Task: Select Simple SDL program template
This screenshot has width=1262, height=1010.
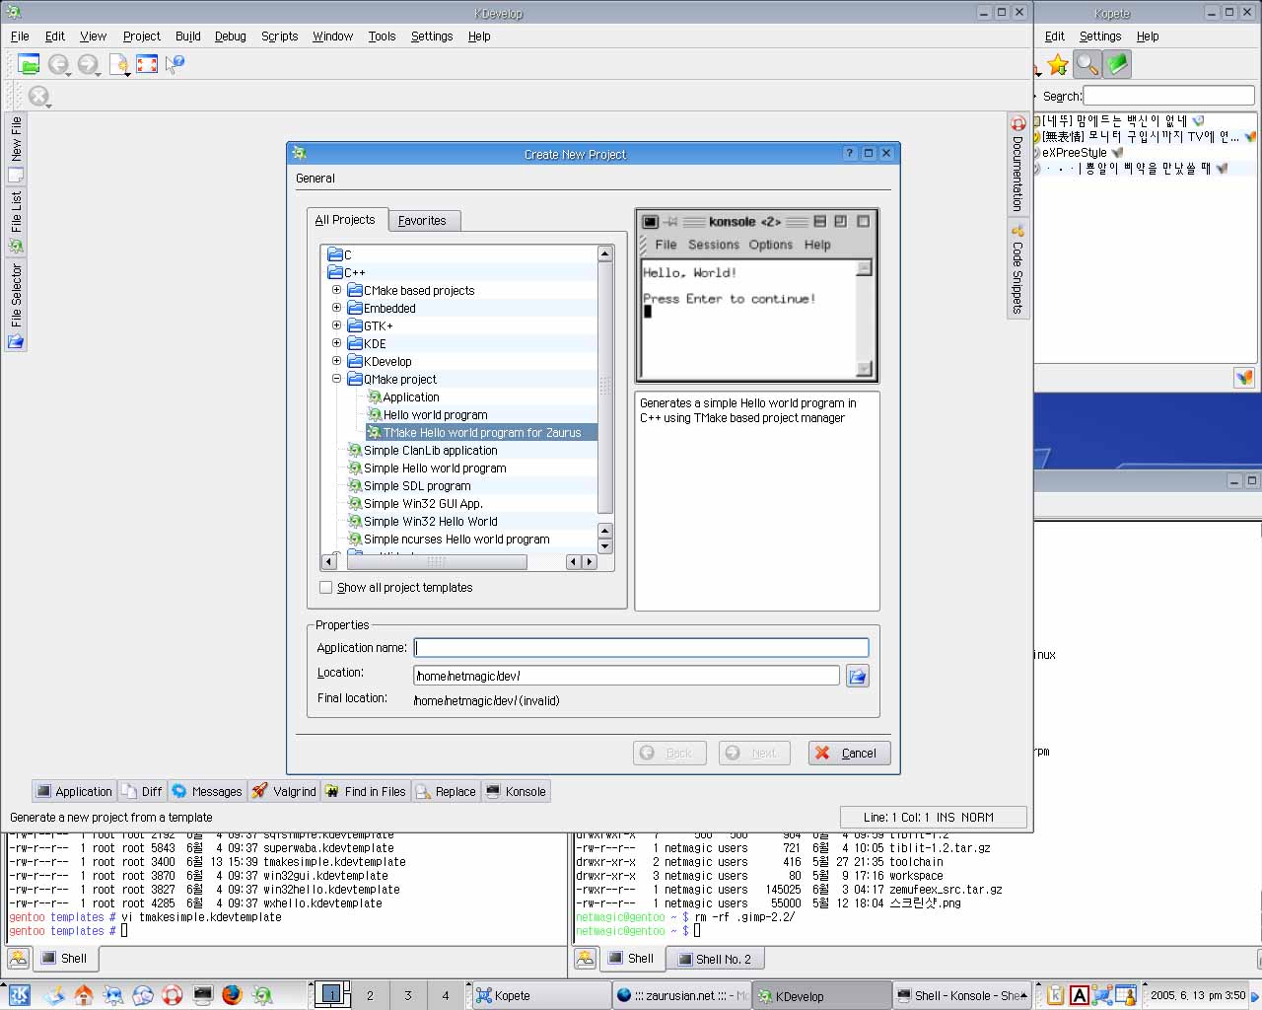Action: pos(417,486)
